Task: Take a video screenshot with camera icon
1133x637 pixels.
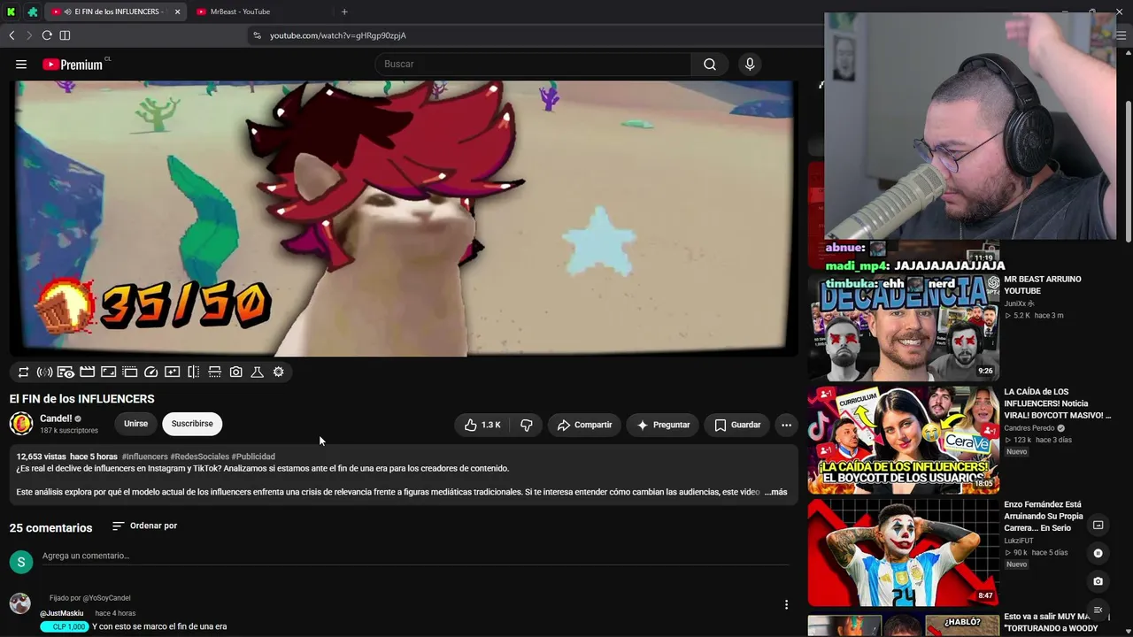Action: coord(235,372)
